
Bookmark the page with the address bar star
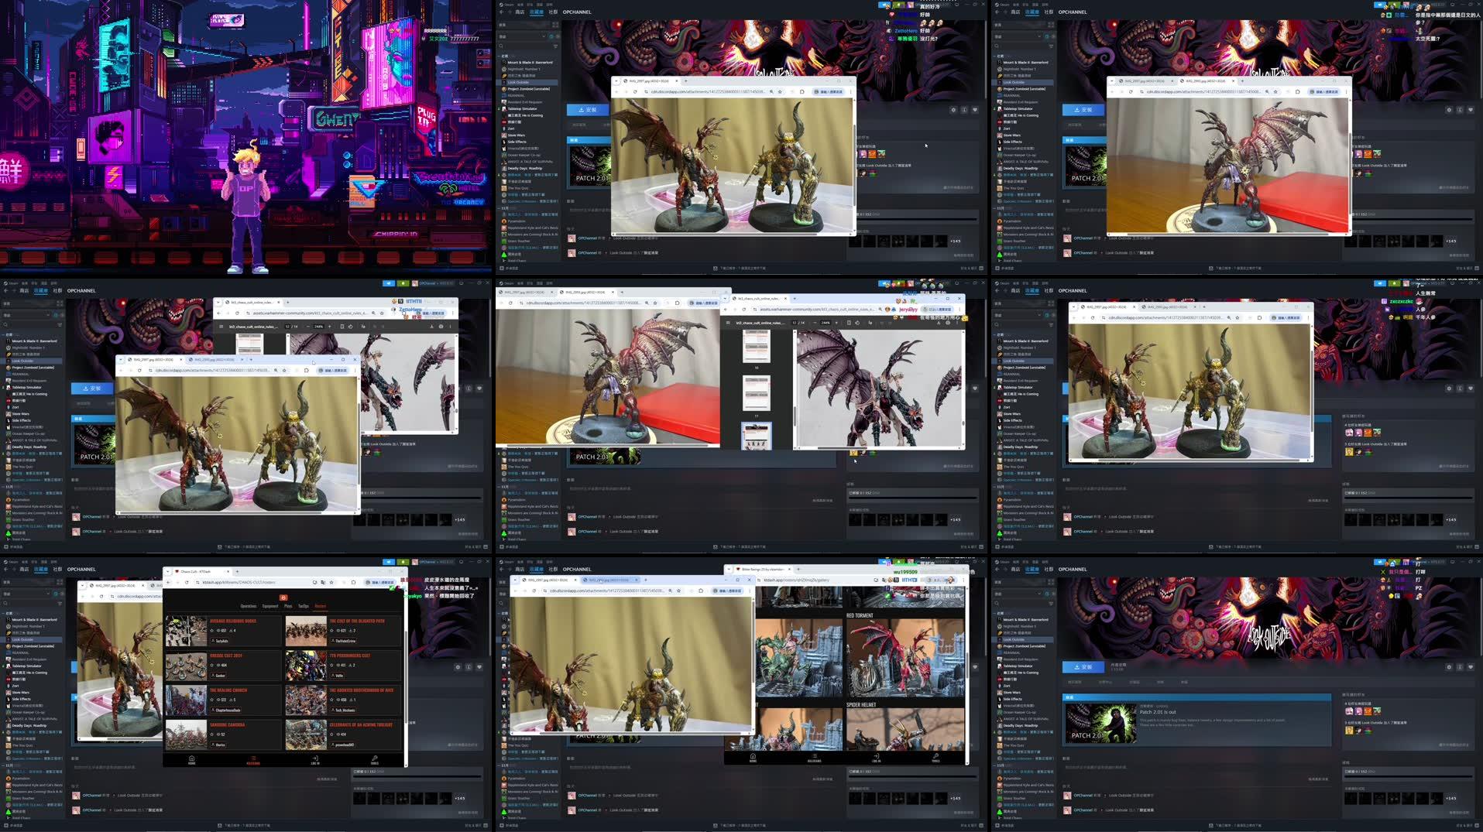(331, 582)
